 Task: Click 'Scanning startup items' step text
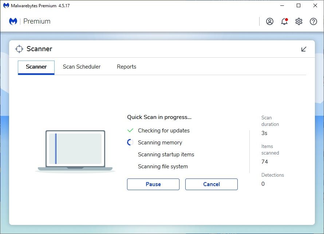pyautogui.click(x=166, y=154)
